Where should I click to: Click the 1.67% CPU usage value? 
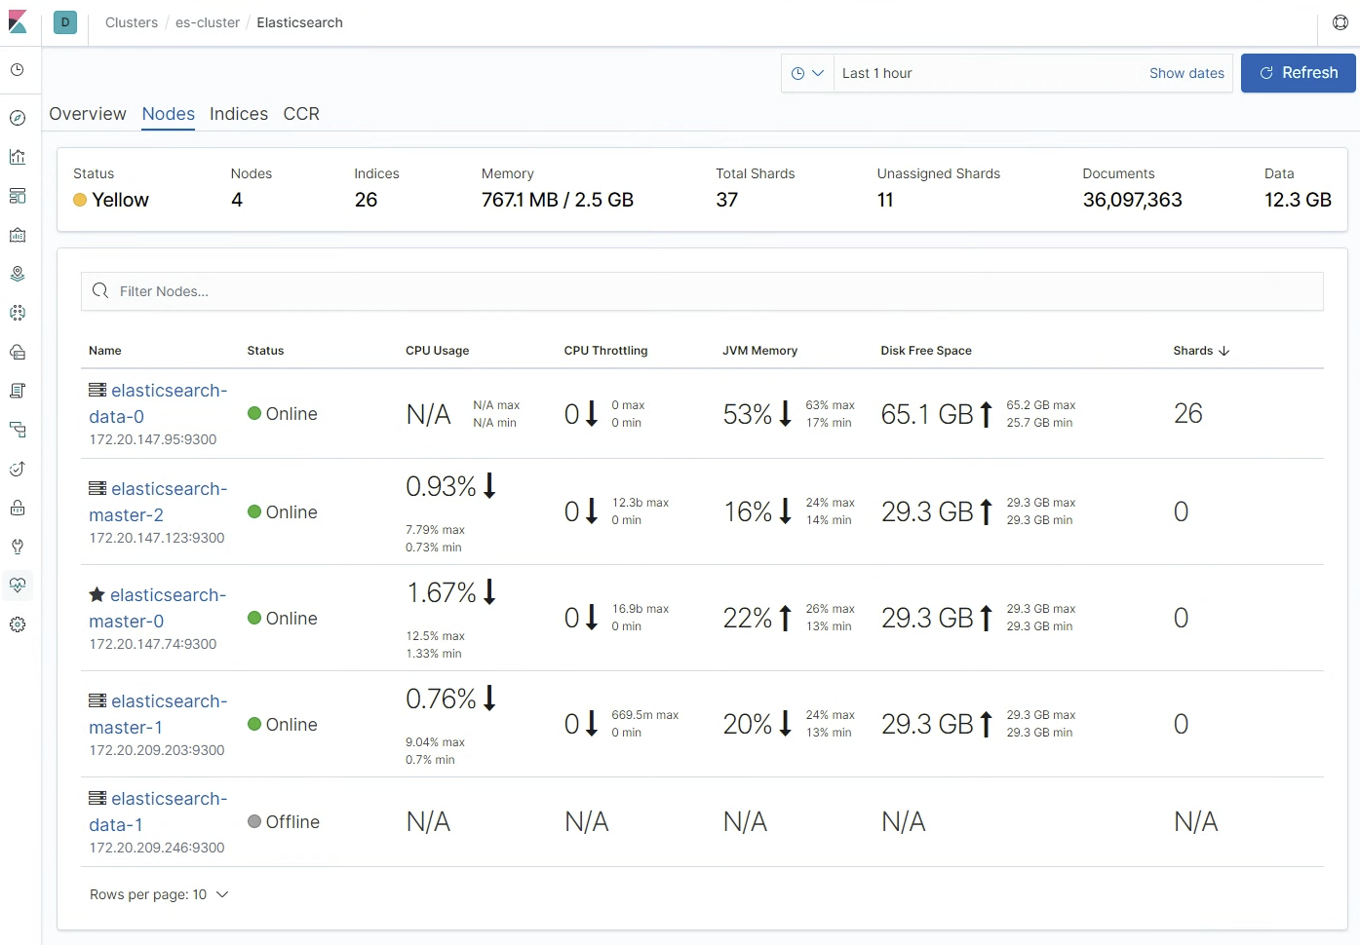point(441,592)
